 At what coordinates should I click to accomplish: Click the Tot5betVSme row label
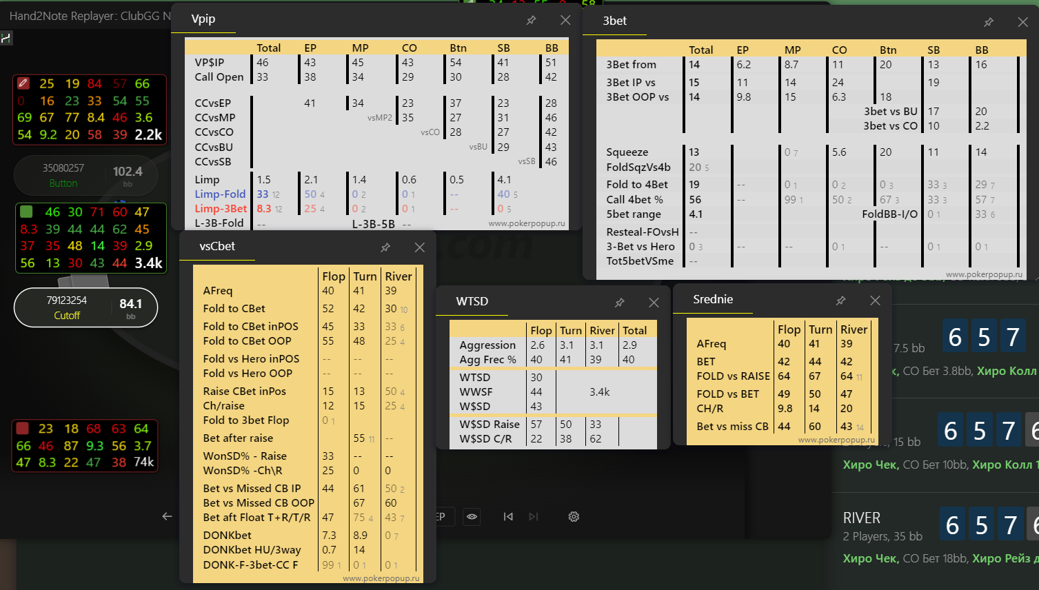coord(640,261)
